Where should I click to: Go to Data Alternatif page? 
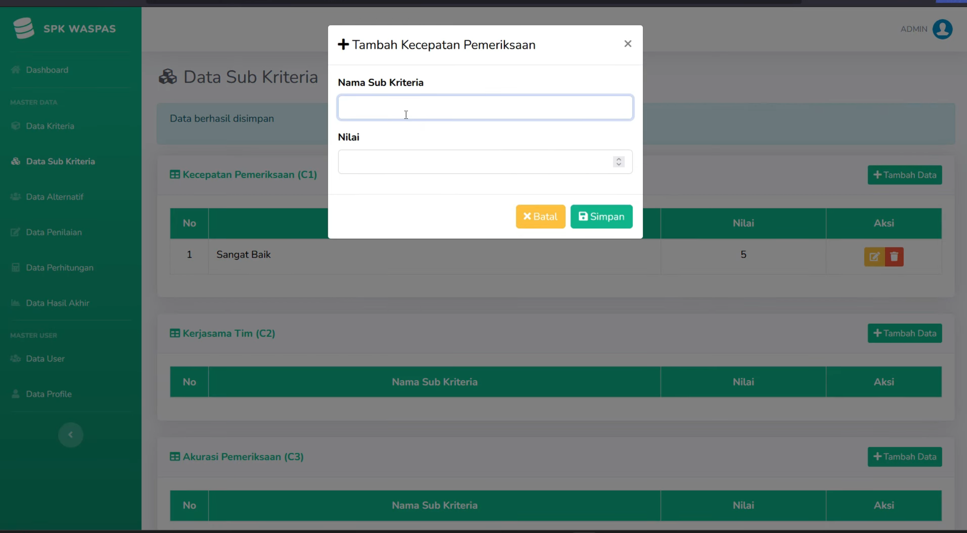coord(55,197)
